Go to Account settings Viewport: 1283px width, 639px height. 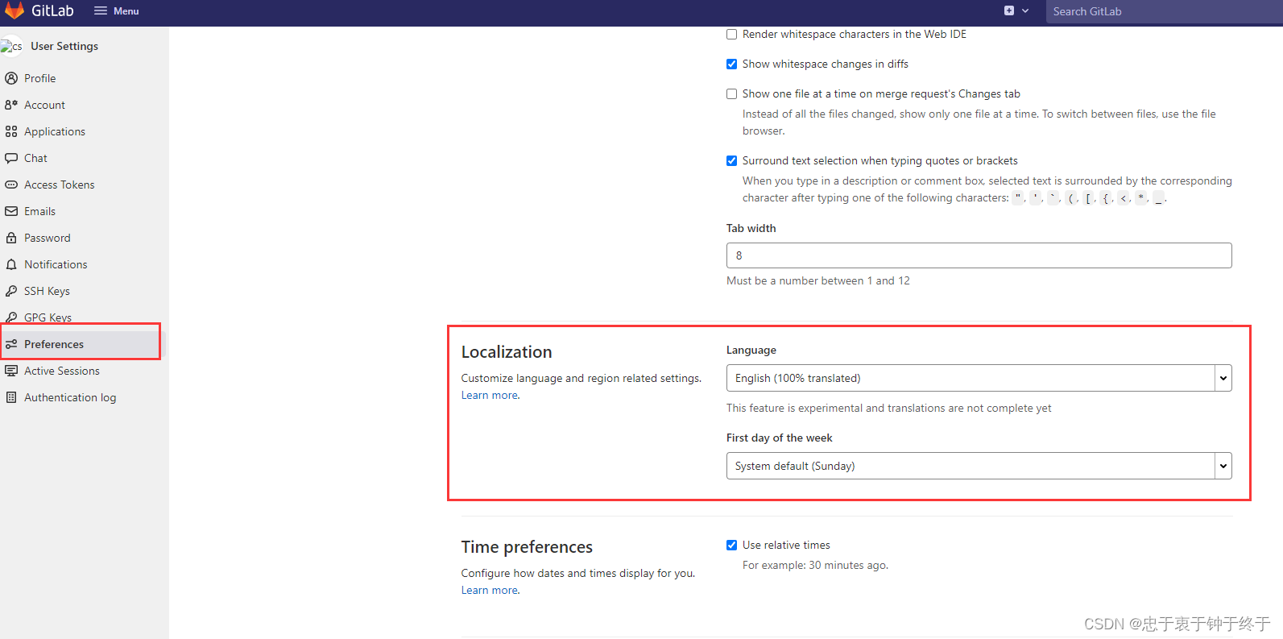point(44,105)
